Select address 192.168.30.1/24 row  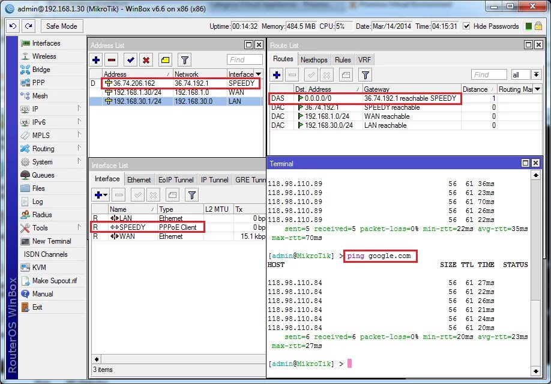176,101
